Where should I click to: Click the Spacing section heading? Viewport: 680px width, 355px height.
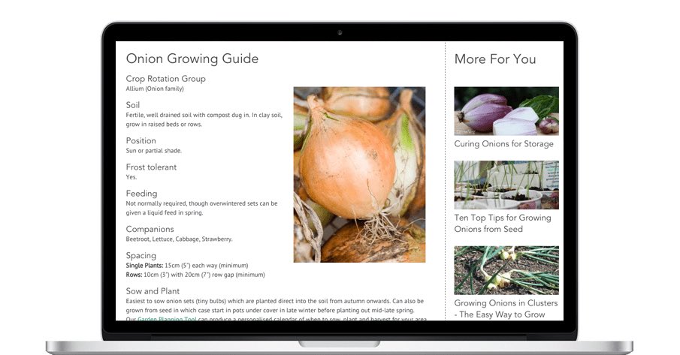141,256
